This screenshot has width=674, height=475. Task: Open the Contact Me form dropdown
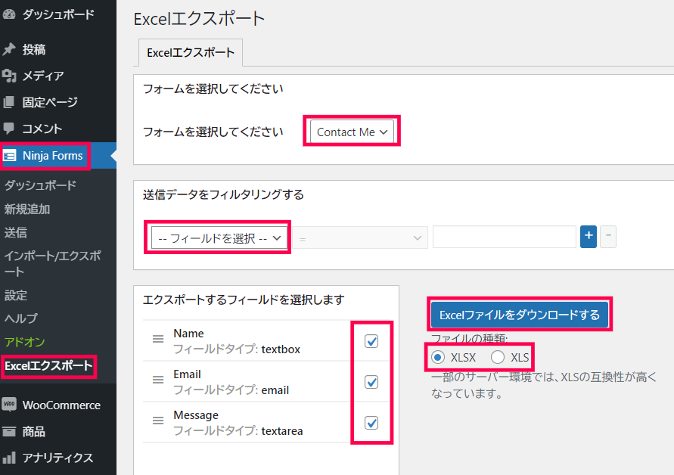point(352,132)
